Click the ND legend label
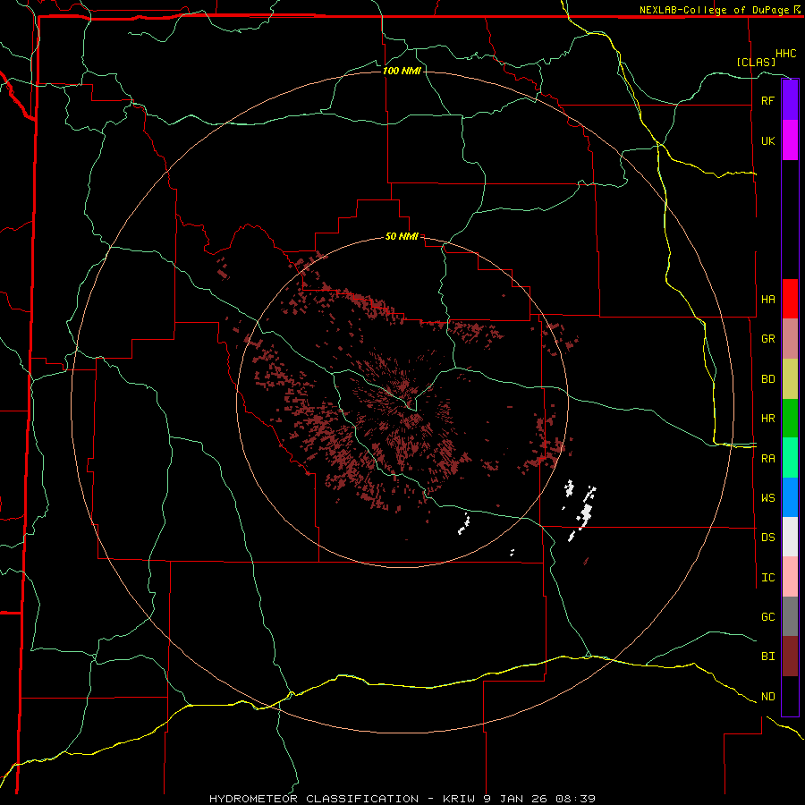This screenshot has height=805, width=805. point(767,696)
